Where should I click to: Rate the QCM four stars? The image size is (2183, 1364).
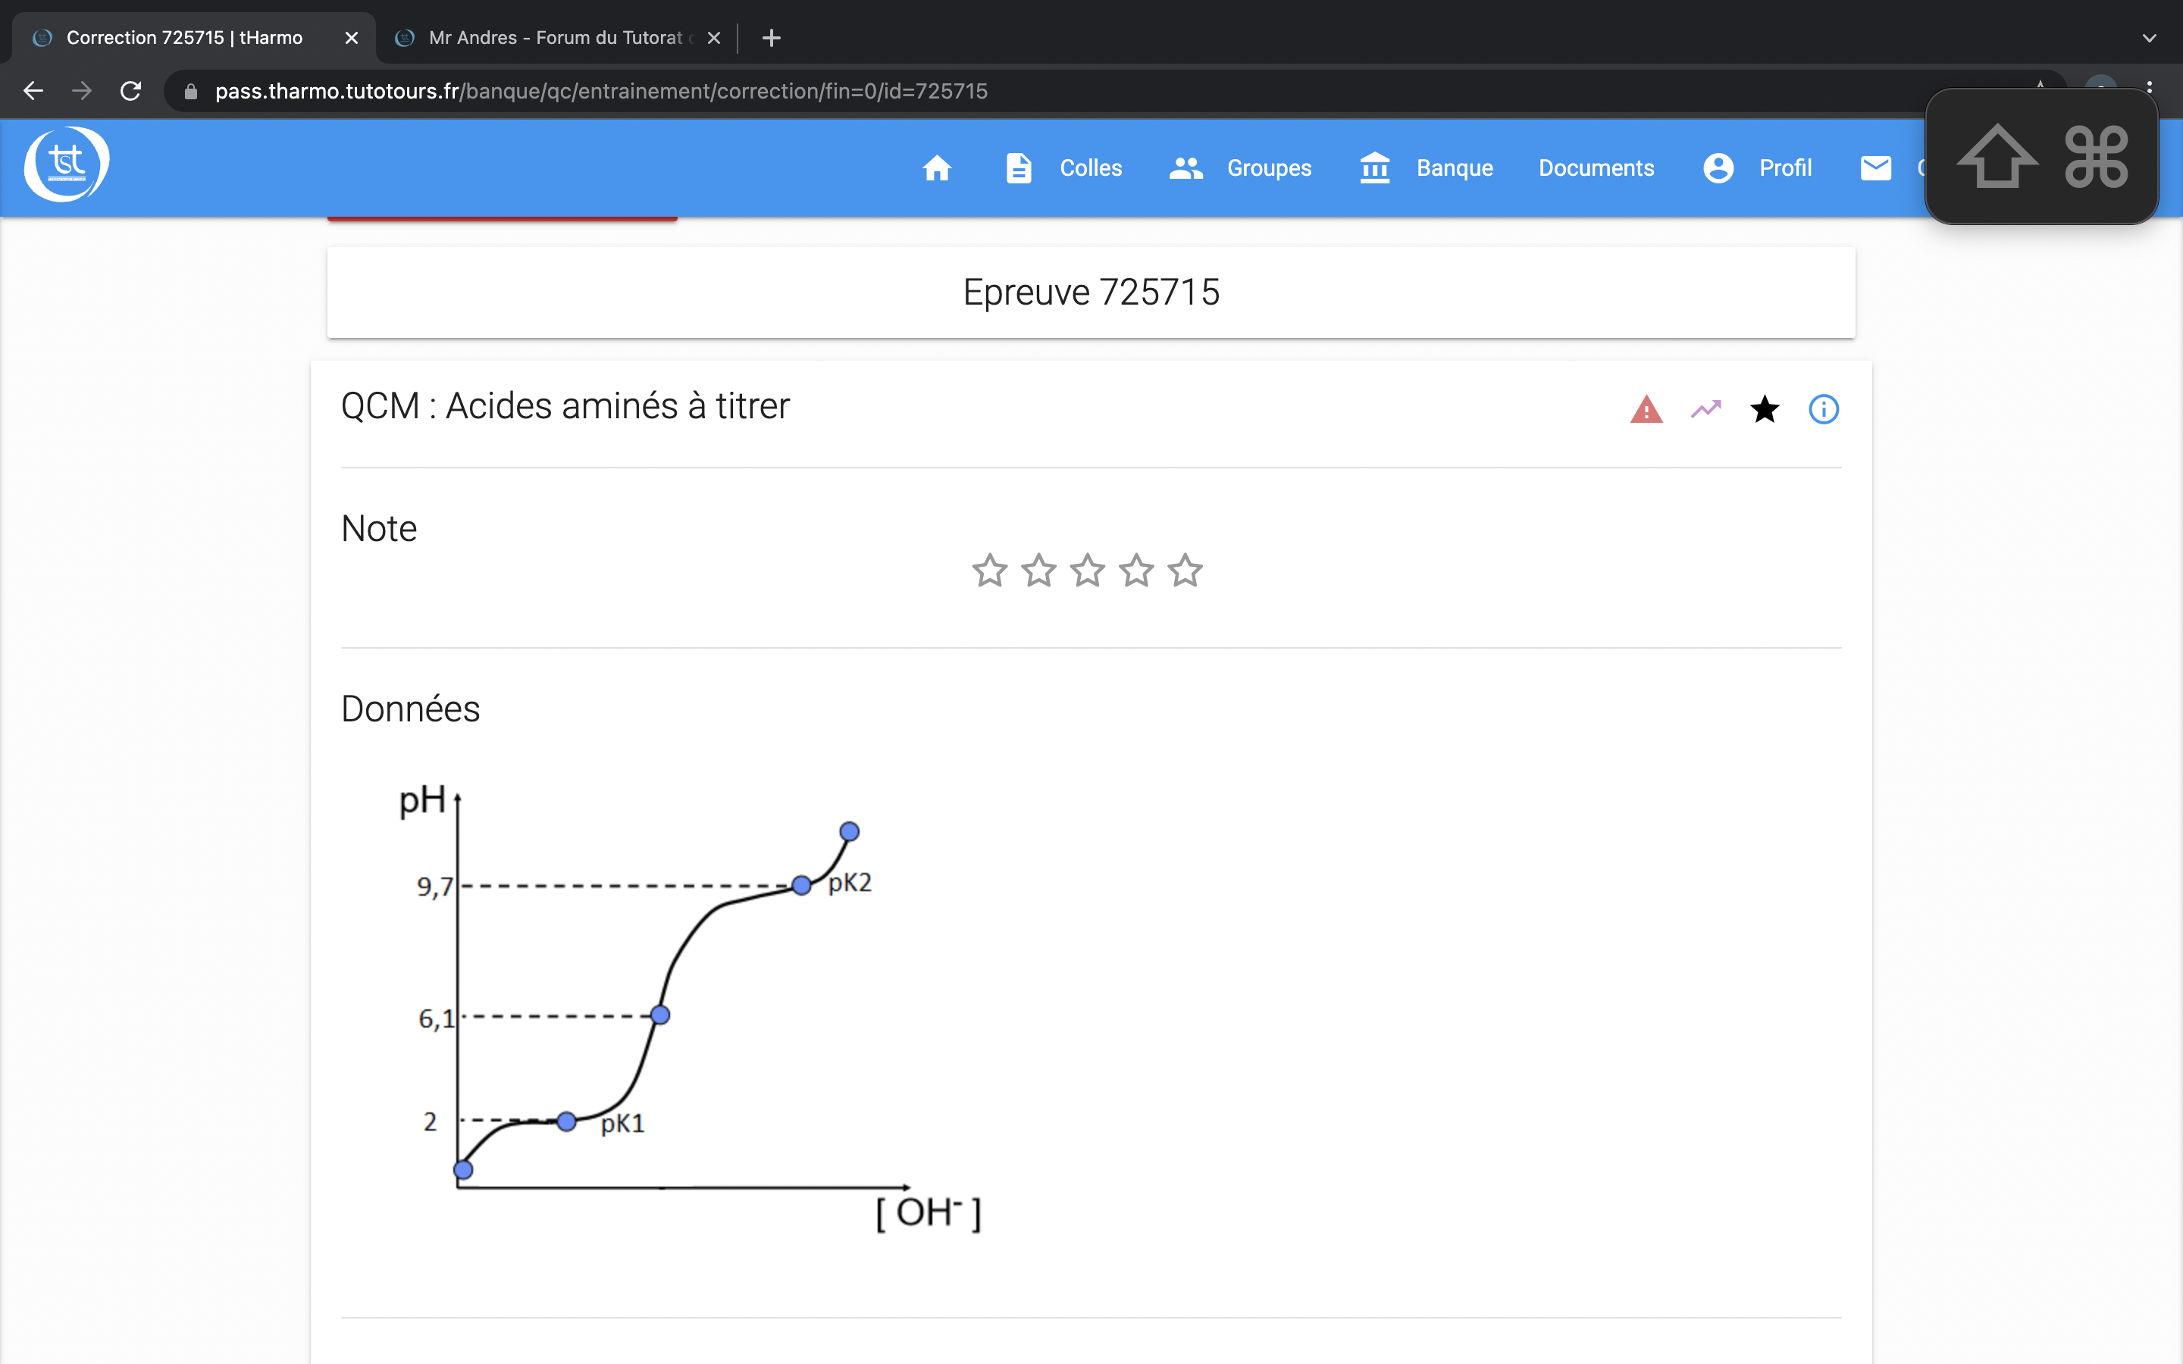tap(1135, 570)
